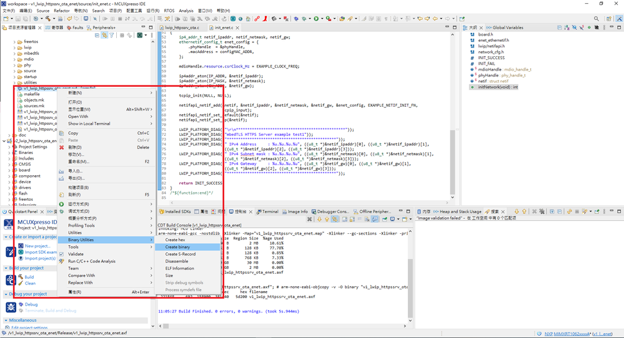624x338 pixels.
Task: Click the red boot Clean-up debug icon
Action: (265, 19)
